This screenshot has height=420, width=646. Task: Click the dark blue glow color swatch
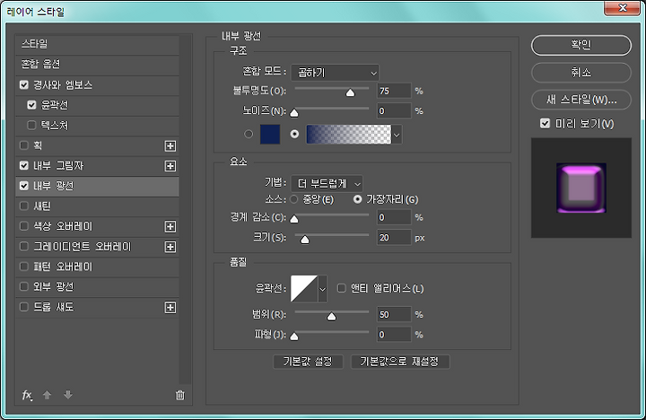pyautogui.click(x=270, y=135)
